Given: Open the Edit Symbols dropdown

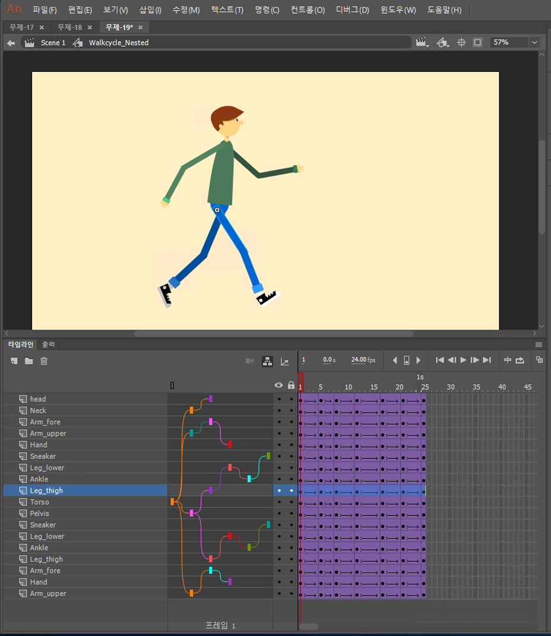Looking at the screenshot, I should tap(442, 43).
